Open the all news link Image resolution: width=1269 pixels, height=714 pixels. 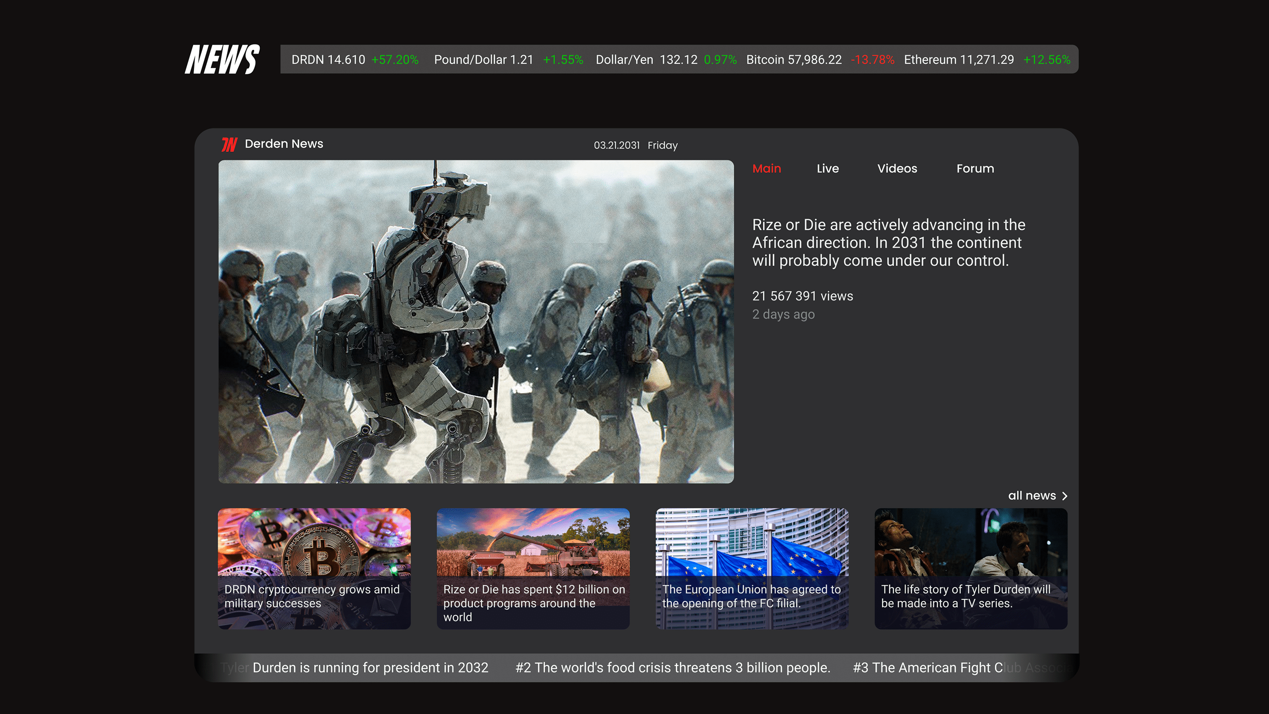[x=1032, y=495]
